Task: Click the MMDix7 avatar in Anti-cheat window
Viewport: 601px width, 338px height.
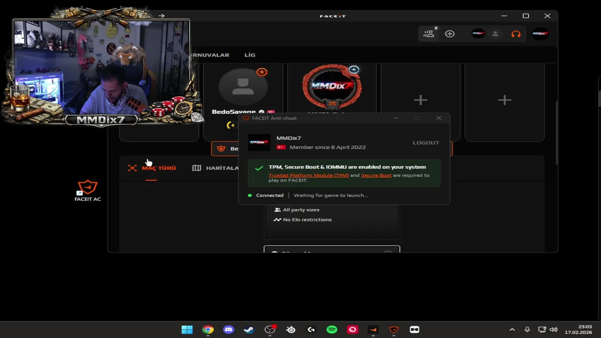Action: click(x=259, y=143)
